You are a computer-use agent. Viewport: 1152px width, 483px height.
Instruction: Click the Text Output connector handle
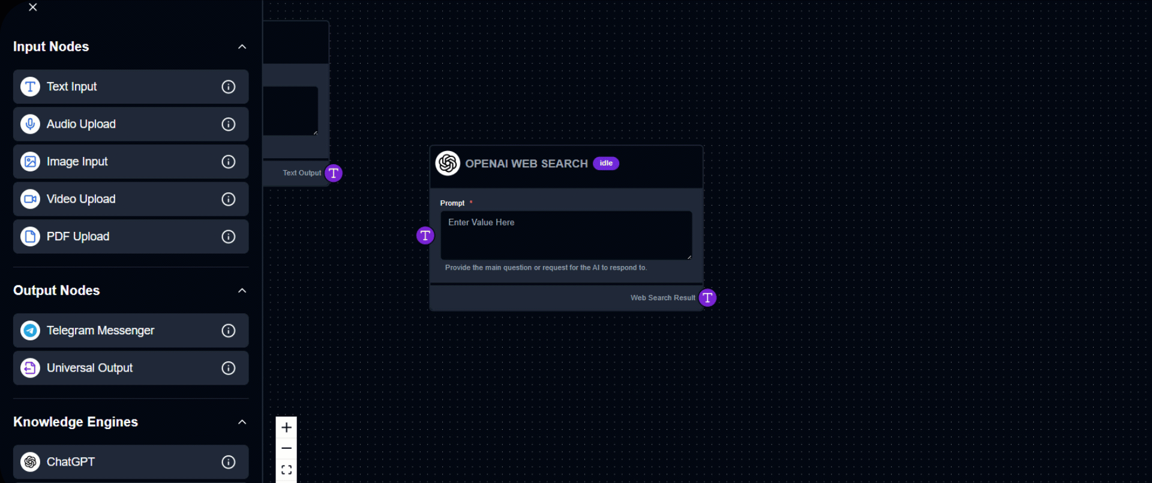(334, 173)
